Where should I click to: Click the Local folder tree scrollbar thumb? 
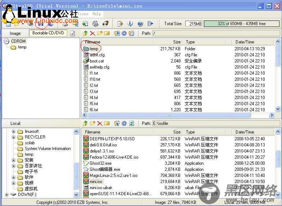coord(76,176)
